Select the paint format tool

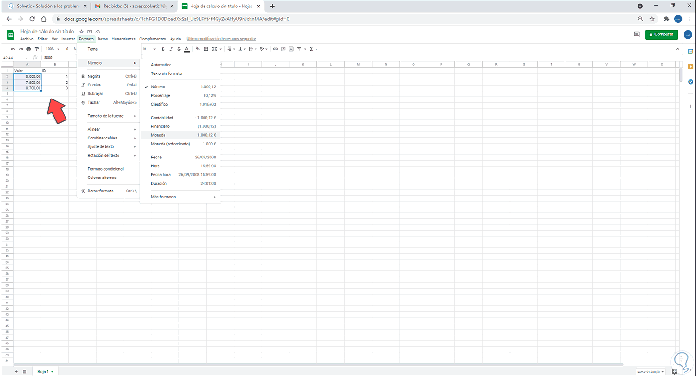point(36,48)
